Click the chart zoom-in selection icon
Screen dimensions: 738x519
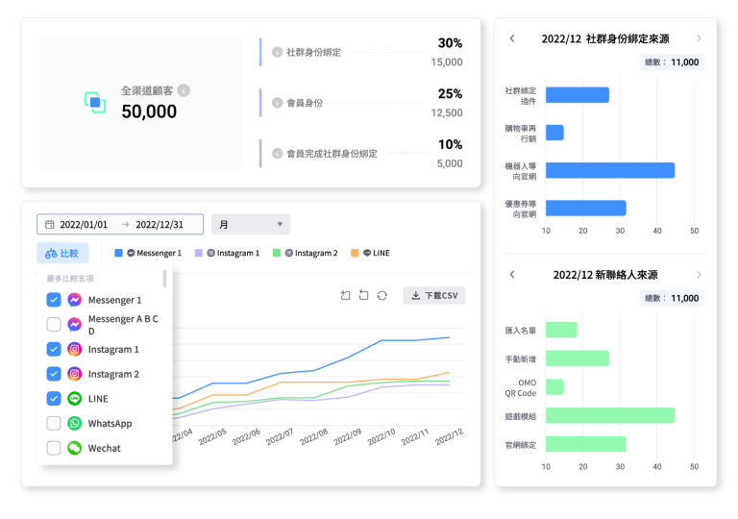pyautogui.click(x=345, y=295)
